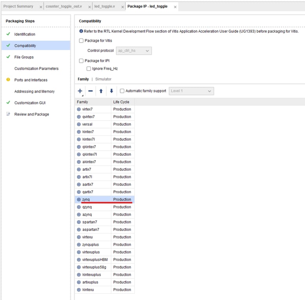
Task: Enable the Package for IPI checkbox
Action: (x=81, y=61)
